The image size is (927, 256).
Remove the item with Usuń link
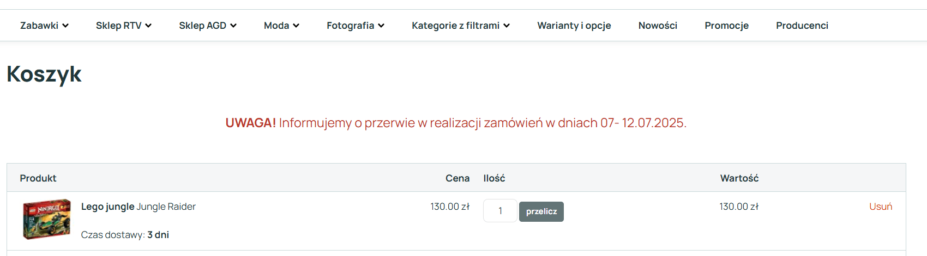pyautogui.click(x=881, y=207)
